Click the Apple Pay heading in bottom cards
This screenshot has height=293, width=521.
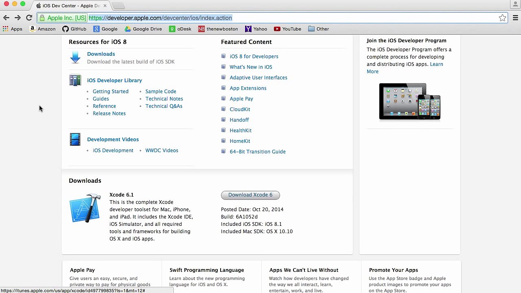(x=82, y=270)
